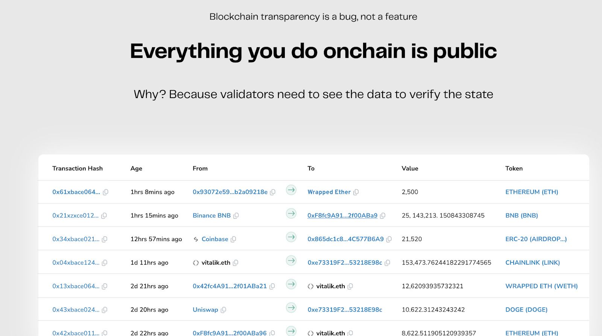Viewport: 602px width, 336px height.
Task: Open recipient address 0x865dc1c8...4C577B6A9
Action: coord(346,239)
